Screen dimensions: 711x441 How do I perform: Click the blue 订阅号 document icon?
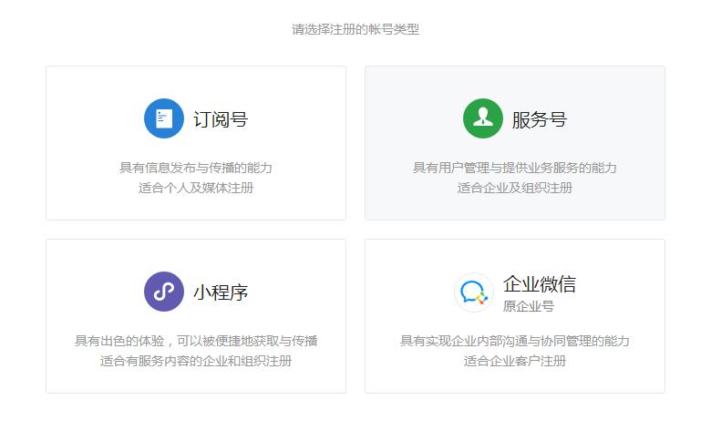[164, 118]
